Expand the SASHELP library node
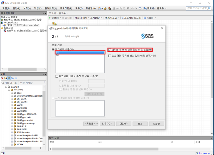This screenshot has height=155, width=214. 12,126
